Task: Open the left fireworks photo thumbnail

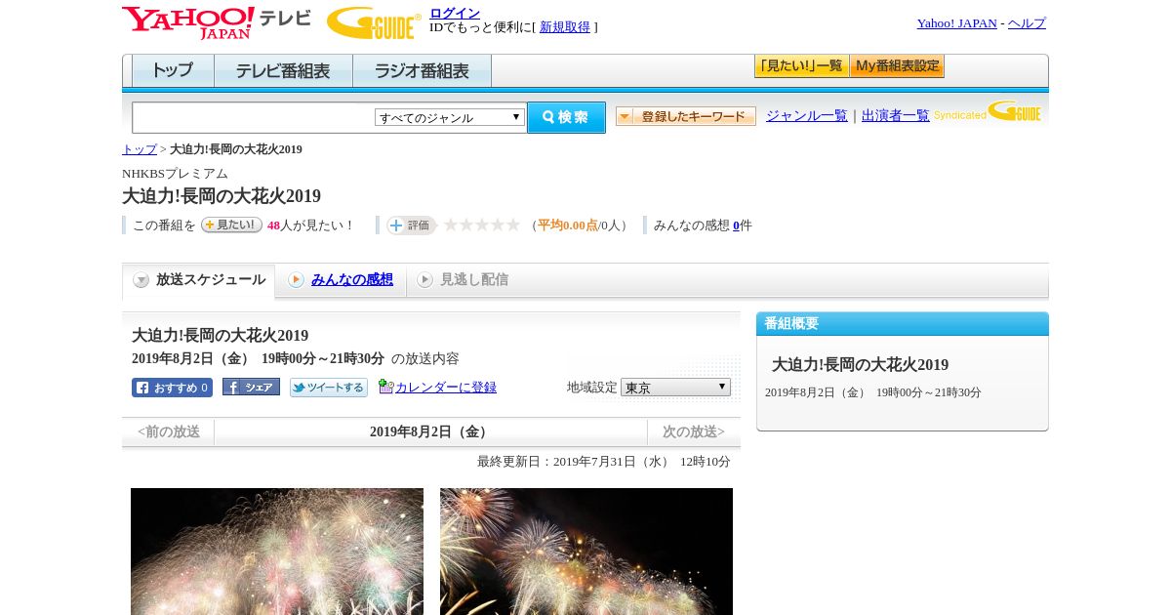Action: coord(277,552)
